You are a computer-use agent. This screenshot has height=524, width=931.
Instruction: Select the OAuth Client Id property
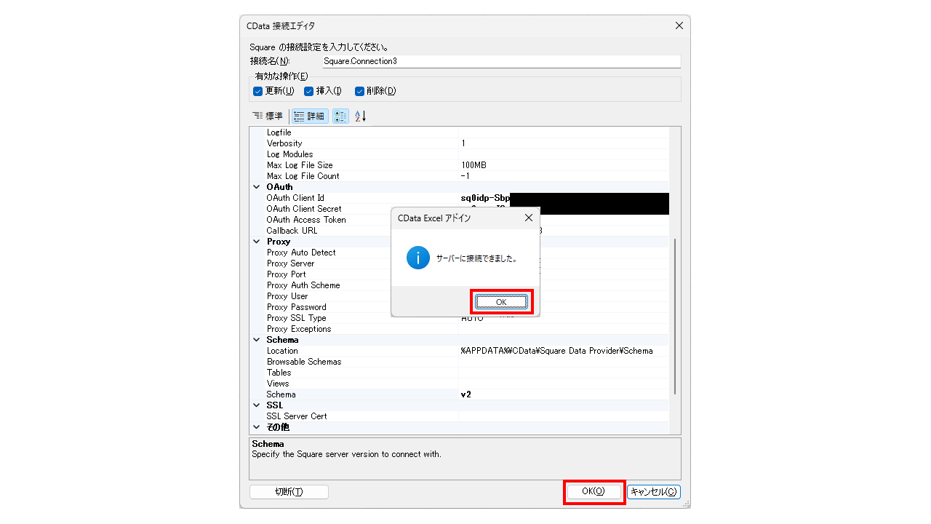point(295,198)
